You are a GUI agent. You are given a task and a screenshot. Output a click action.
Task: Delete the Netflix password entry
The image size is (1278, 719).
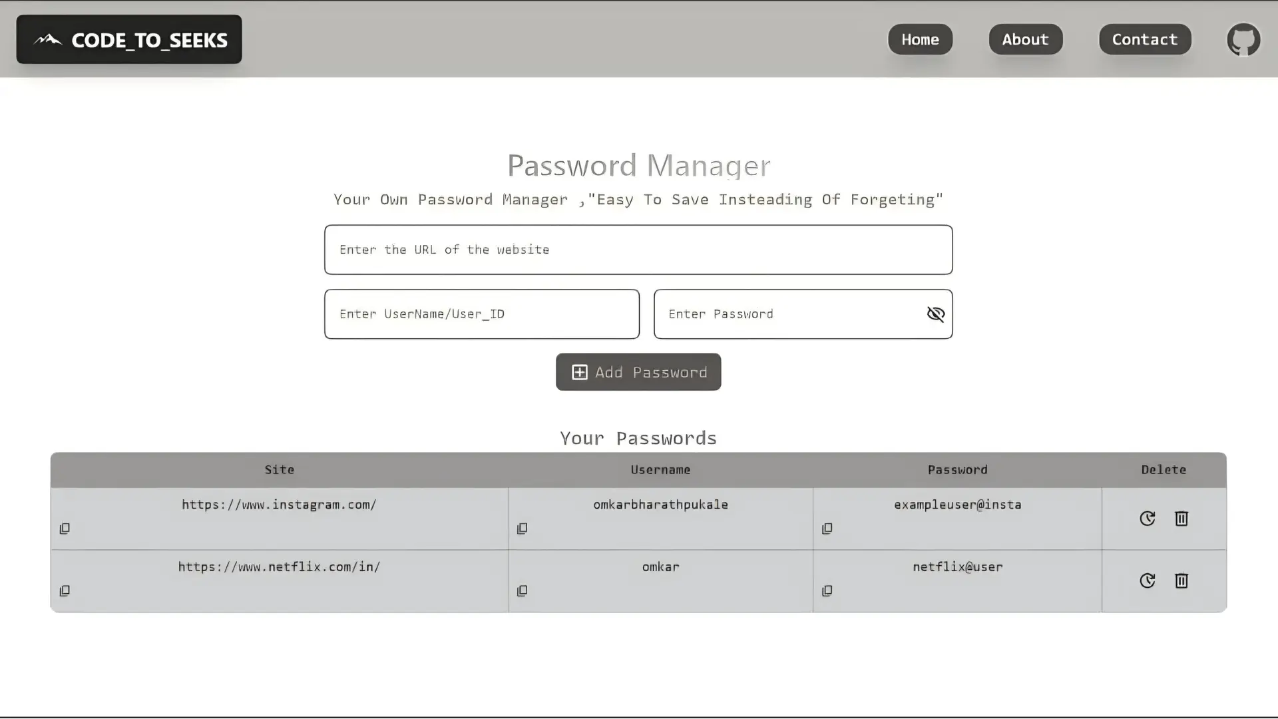pos(1181,581)
